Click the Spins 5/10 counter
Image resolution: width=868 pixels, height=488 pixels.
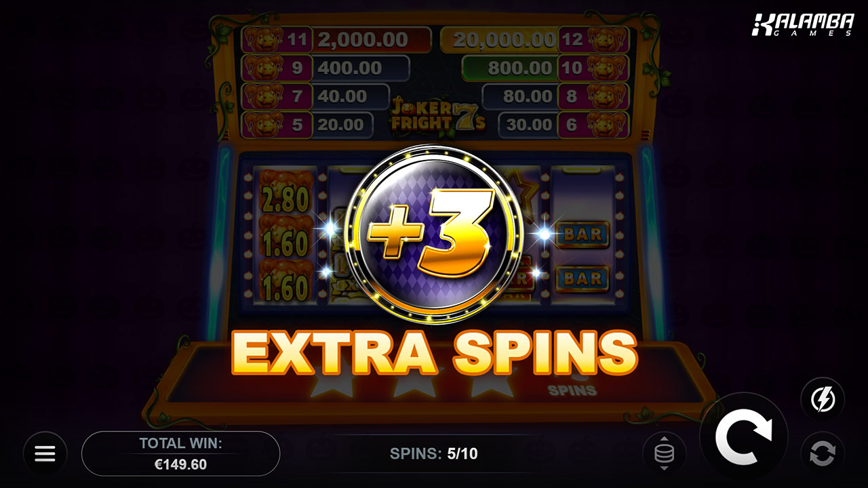tap(434, 453)
